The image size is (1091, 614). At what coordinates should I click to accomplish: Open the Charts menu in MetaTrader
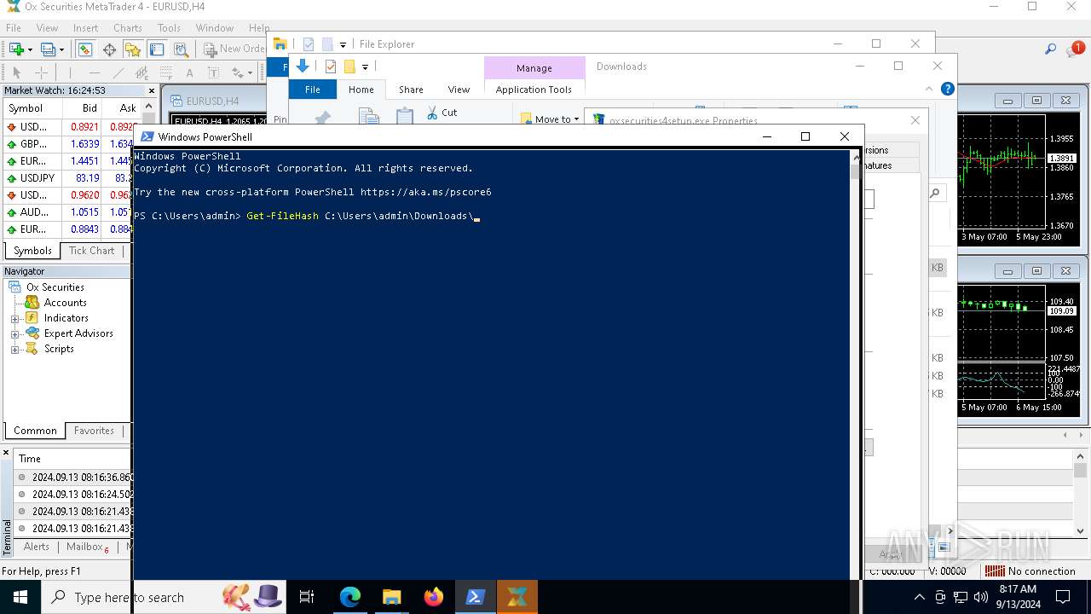tap(128, 27)
